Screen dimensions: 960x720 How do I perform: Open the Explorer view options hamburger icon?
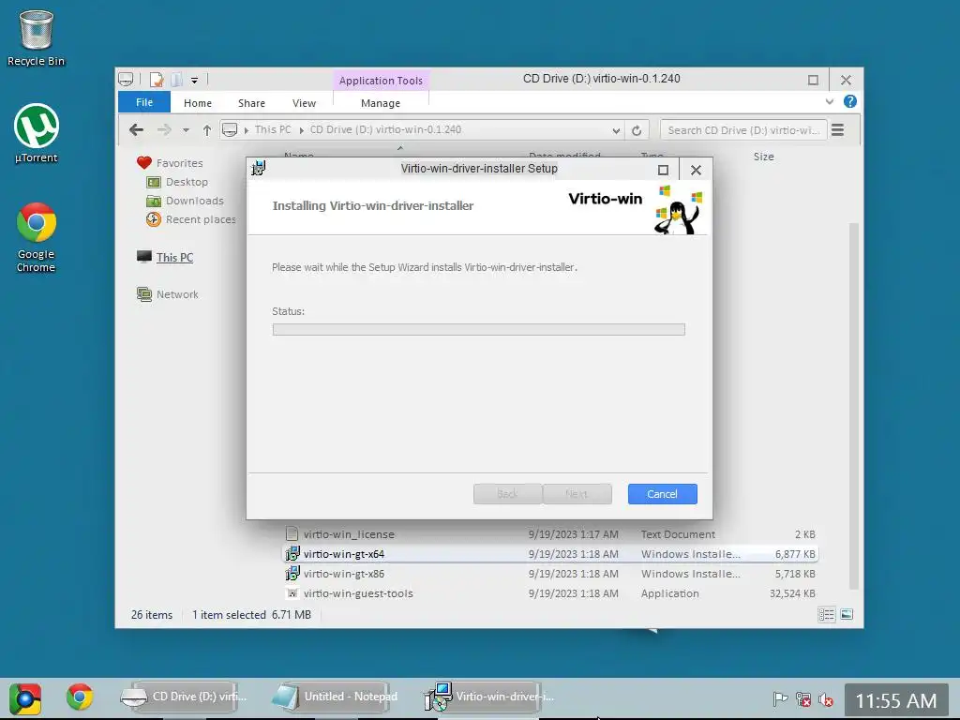[x=838, y=129]
